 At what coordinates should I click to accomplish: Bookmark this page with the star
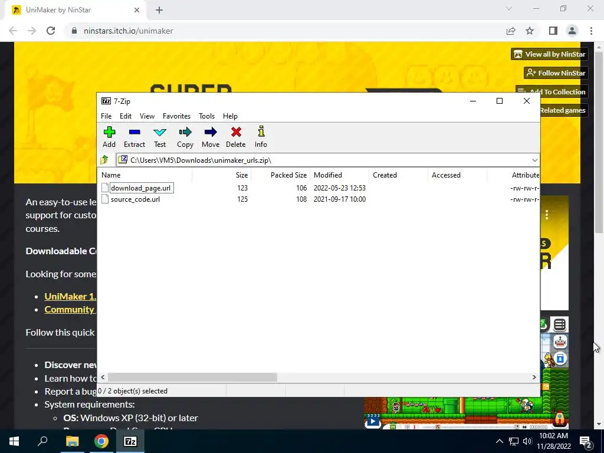[530, 31]
